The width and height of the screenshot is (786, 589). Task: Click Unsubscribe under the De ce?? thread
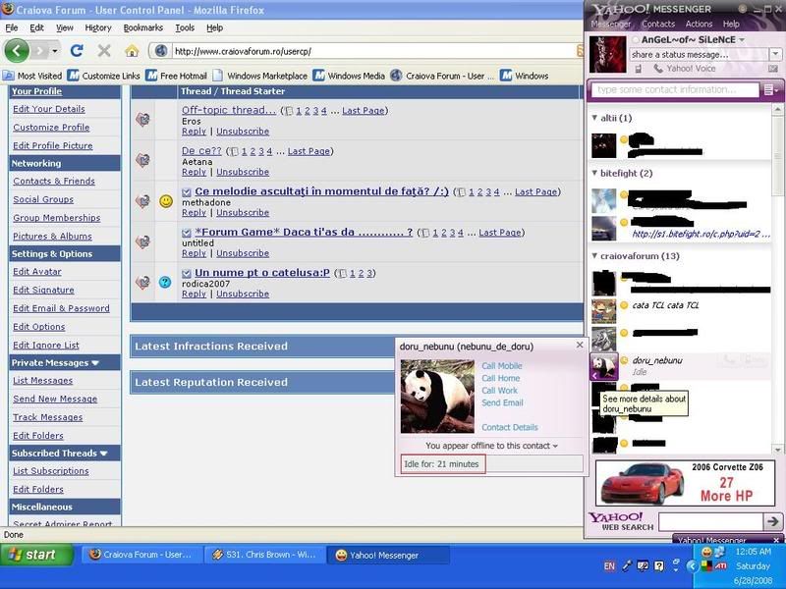[243, 172]
